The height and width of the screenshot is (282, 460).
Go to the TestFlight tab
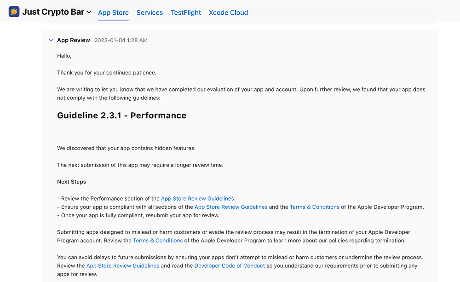click(x=186, y=13)
